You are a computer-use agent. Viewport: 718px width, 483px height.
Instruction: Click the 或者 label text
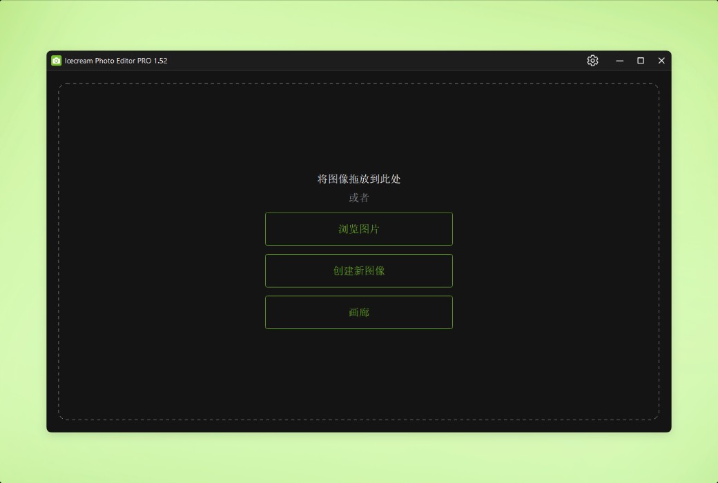(358, 198)
